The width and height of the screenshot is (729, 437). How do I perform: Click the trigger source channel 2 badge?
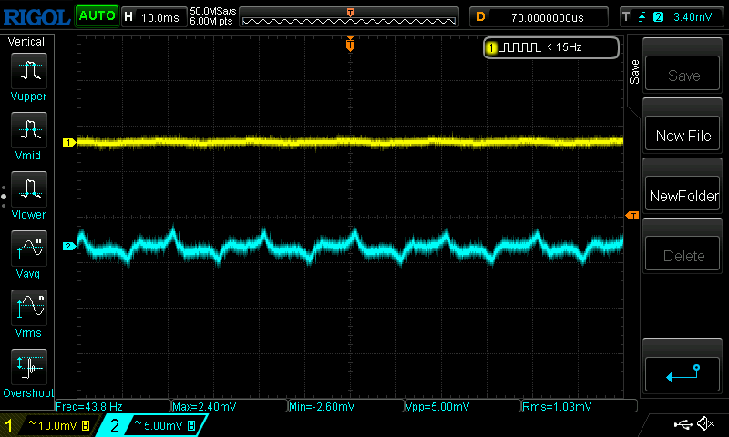pos(658,17)
